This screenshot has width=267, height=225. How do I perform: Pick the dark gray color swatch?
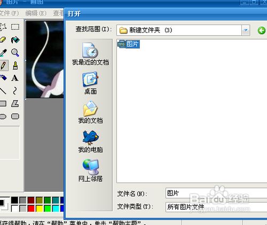click(23, 200)
